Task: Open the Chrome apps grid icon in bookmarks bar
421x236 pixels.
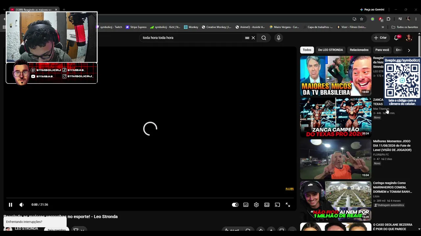Action: pyautogui.click(x=4, y=27)
